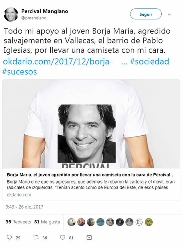Open Percival Manglano's profile avatar
This screenshot has height=249, width=183.
click(11, 15)
